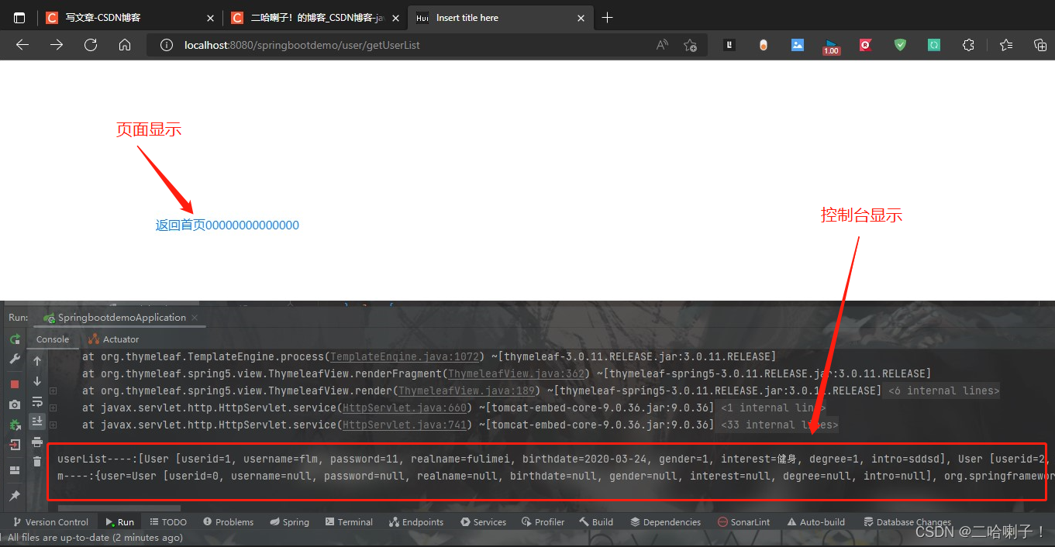The image size is (1055, 547).
Task: Expand the '6 internal lines' fold
Action: click(x=943, y=390)
